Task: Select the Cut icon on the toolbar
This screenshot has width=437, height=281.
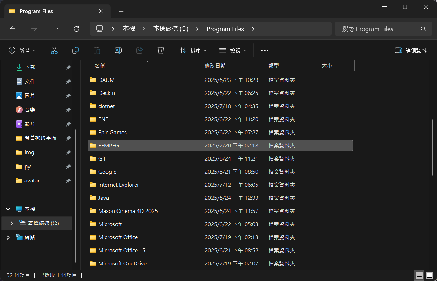Action: pyautogui.click(x=54, y=50)
